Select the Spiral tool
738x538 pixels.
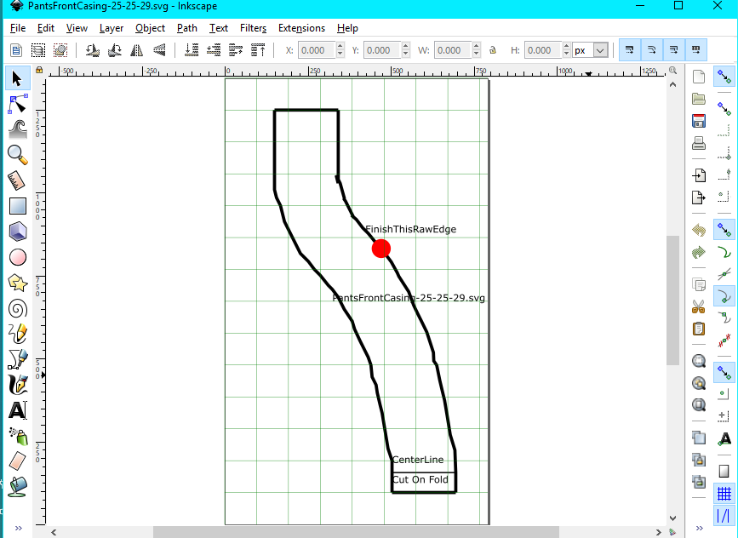pos(18,307)
